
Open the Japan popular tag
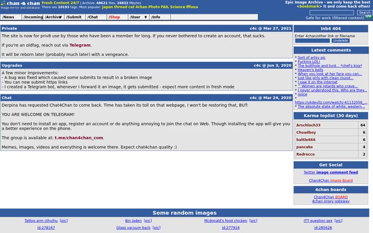point(107,7)
